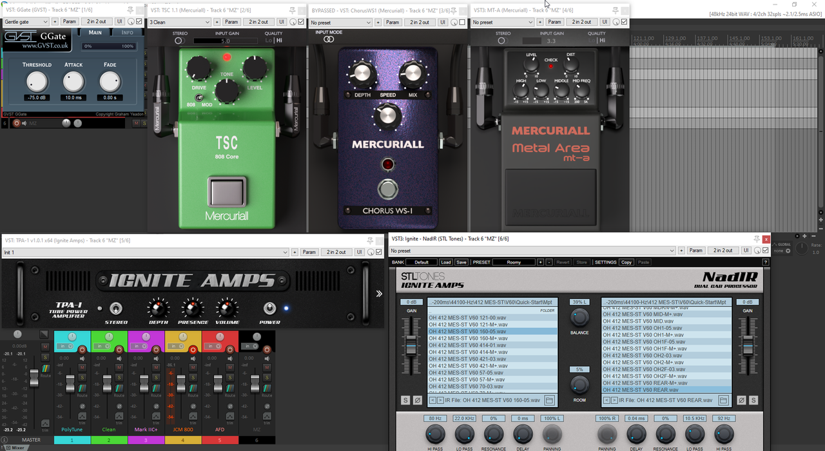Image resolution: width=825 pixels, height=451 pixels.
Task: Switch GGate to the Main tab
Action: pos(95,32)
